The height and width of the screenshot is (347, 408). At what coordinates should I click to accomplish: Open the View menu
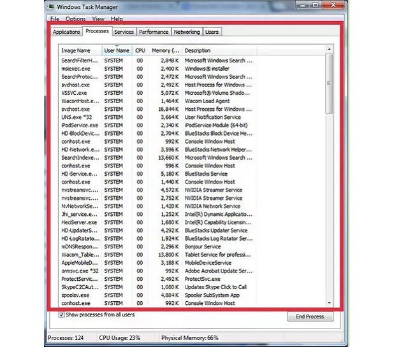(x=98, y=18)
